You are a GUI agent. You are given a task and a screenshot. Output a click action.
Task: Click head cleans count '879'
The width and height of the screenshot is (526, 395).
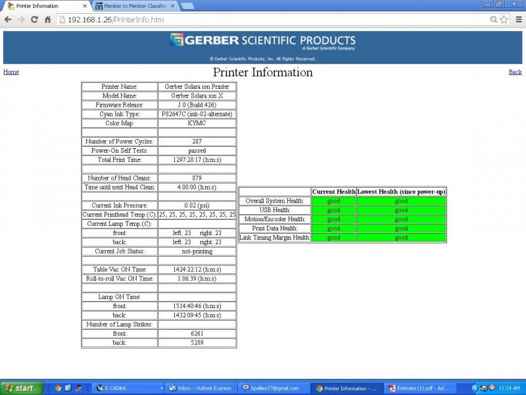(x=197, y=178)
